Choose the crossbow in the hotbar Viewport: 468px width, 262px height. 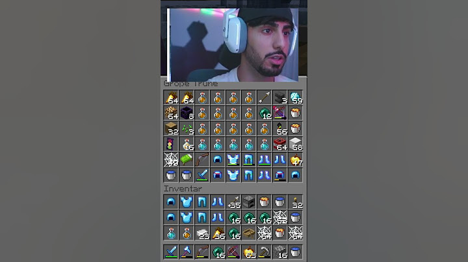click(x=233, y=252)
